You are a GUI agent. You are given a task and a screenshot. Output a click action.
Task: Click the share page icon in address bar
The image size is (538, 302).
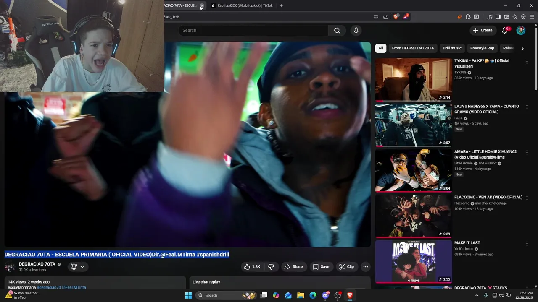coord(385,17)
